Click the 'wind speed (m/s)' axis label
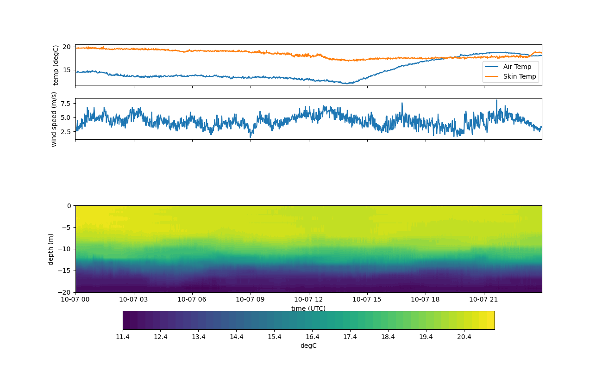Image resolution: width=602 pixels, height=370 pixels. point(54,119)
